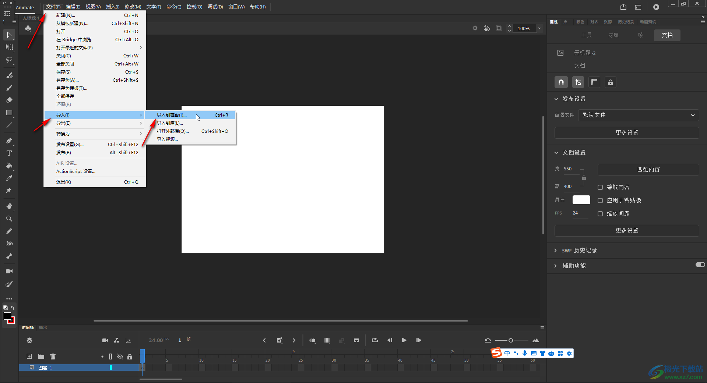Select the Paint Bucket tool
Screen dimensions: 707x383
coord(9,166)
